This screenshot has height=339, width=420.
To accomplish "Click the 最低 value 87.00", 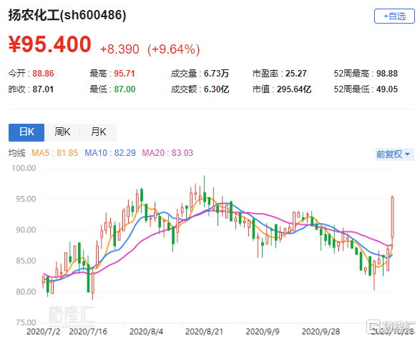I will tap(124, 89).
